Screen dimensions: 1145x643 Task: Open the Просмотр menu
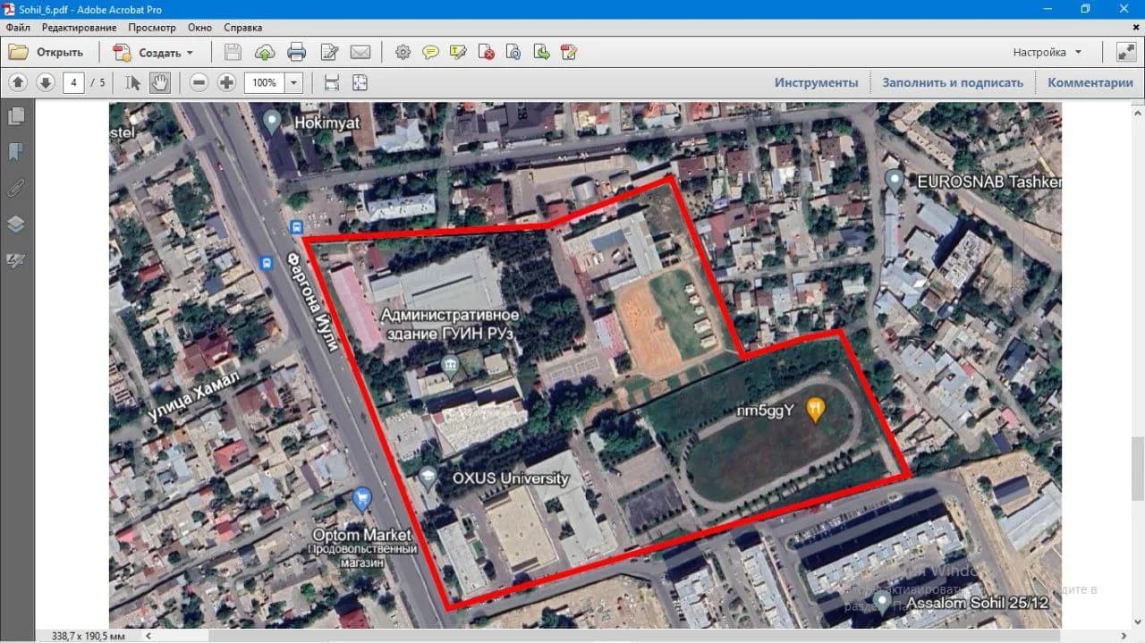tap(152, 28)
